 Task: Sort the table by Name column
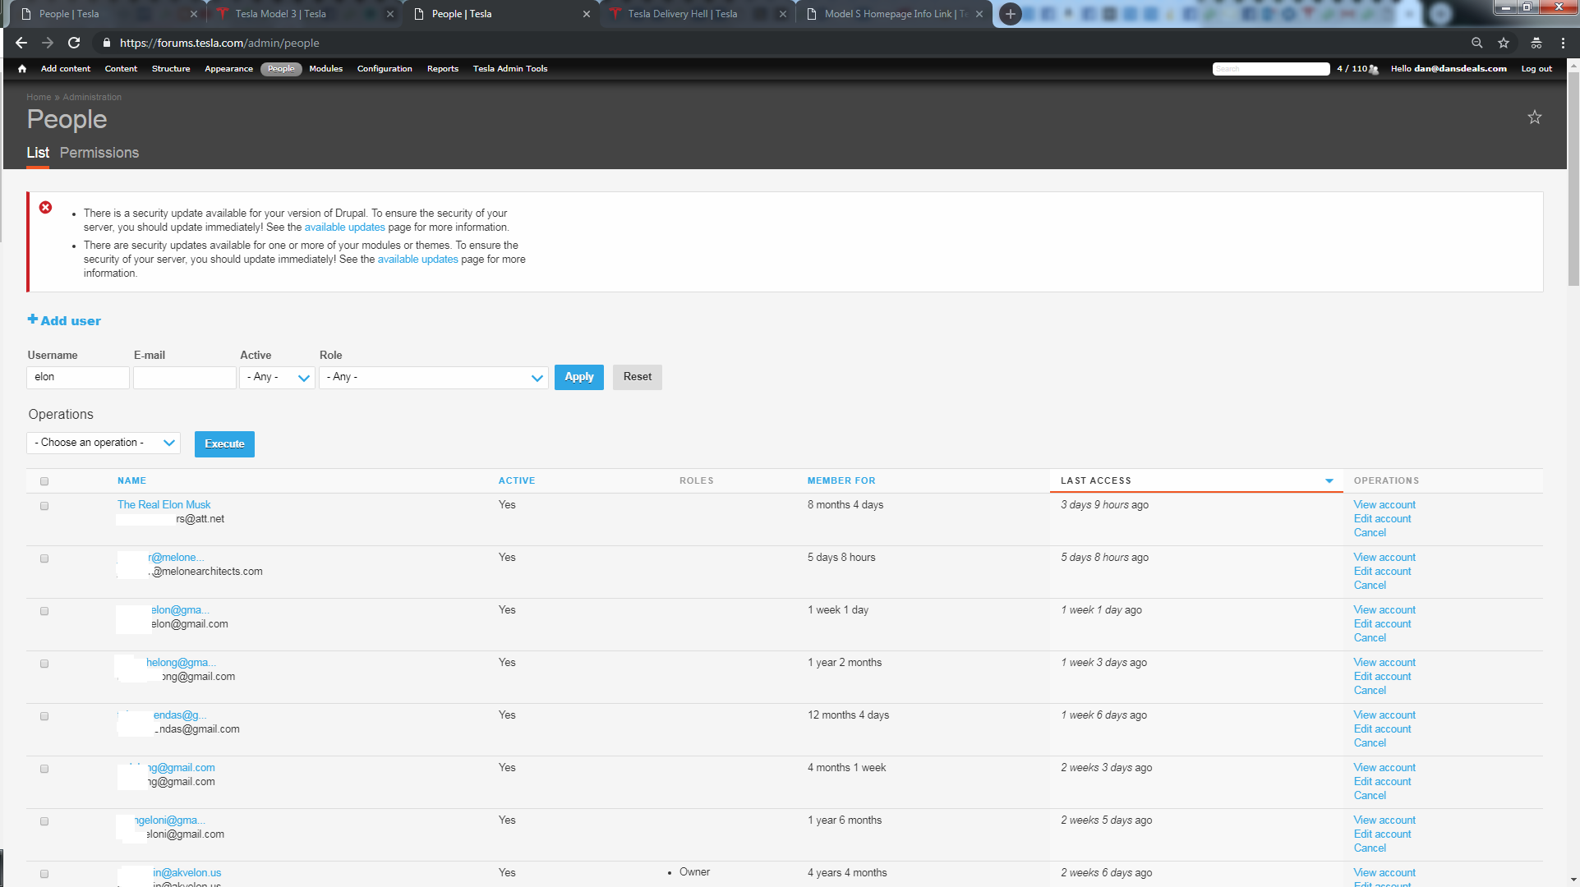pos(131,481)
